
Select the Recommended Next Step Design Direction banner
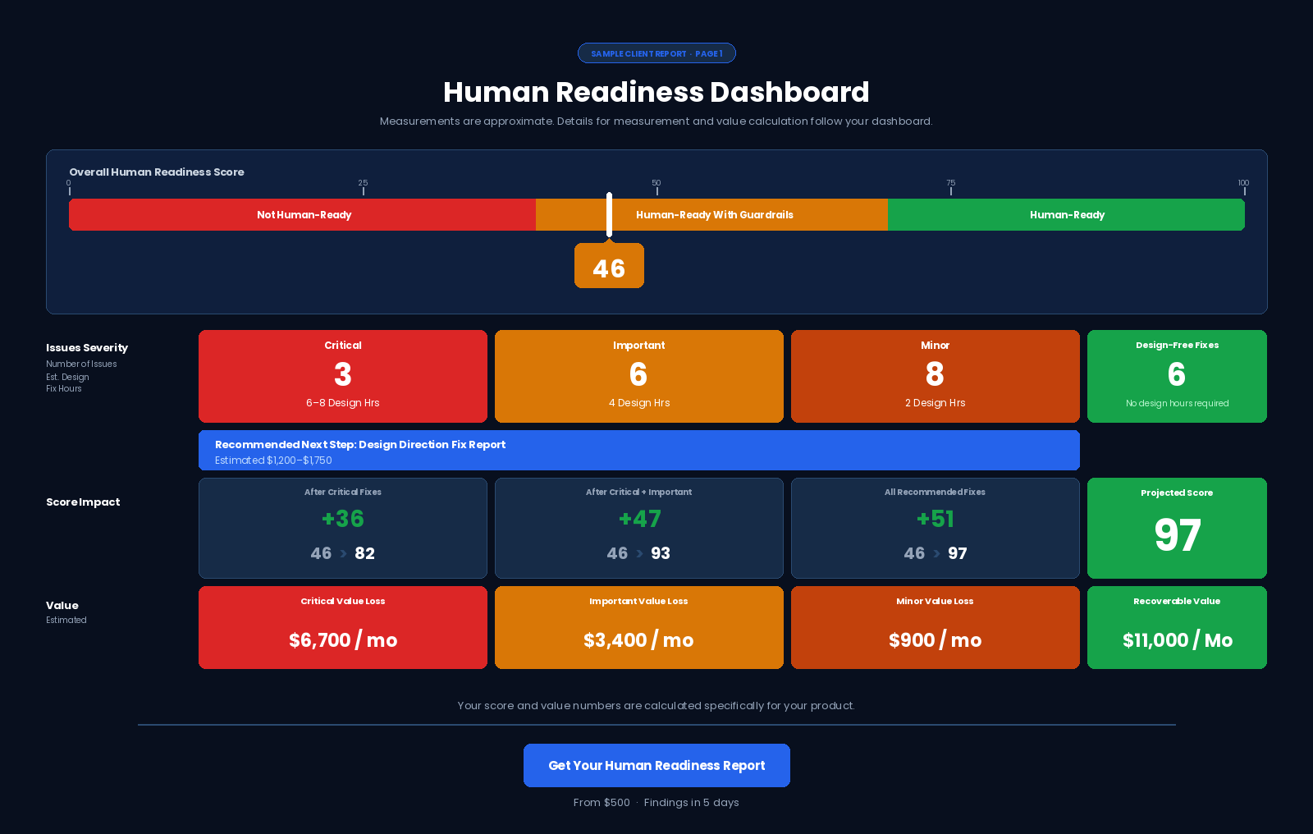click(639, 451)
